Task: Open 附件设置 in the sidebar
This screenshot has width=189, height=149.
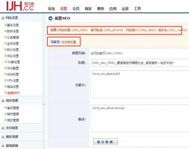Action: tap(13, 31)
